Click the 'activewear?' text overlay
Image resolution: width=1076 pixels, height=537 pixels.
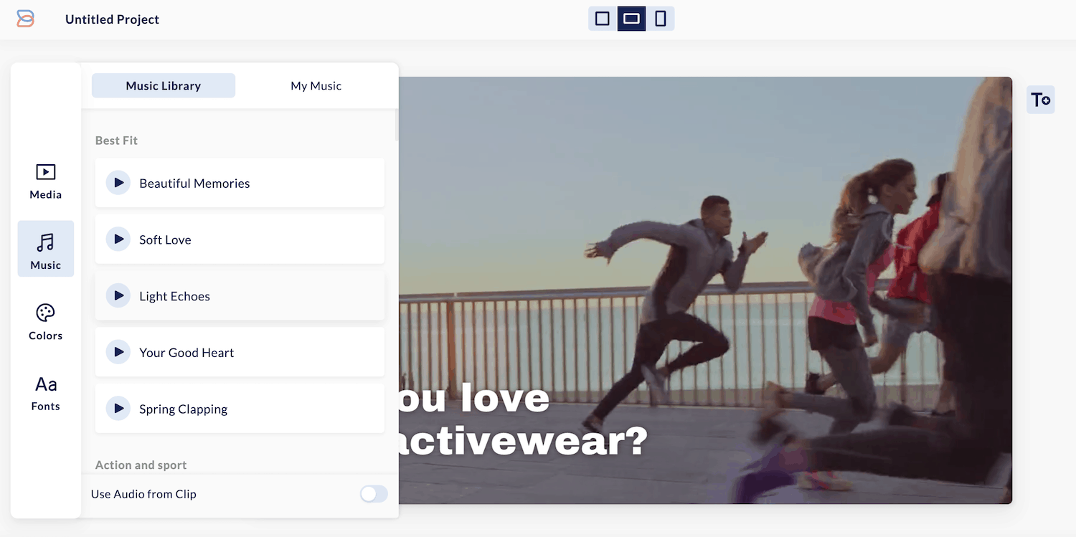pos(523,440)
